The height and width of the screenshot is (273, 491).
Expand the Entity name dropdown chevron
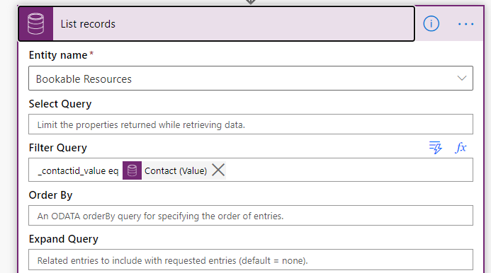(461, 79)
